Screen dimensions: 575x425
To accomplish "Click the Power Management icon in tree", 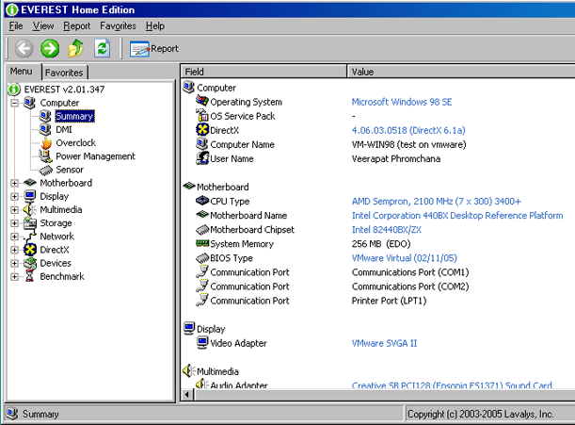I will coord(46,156).
